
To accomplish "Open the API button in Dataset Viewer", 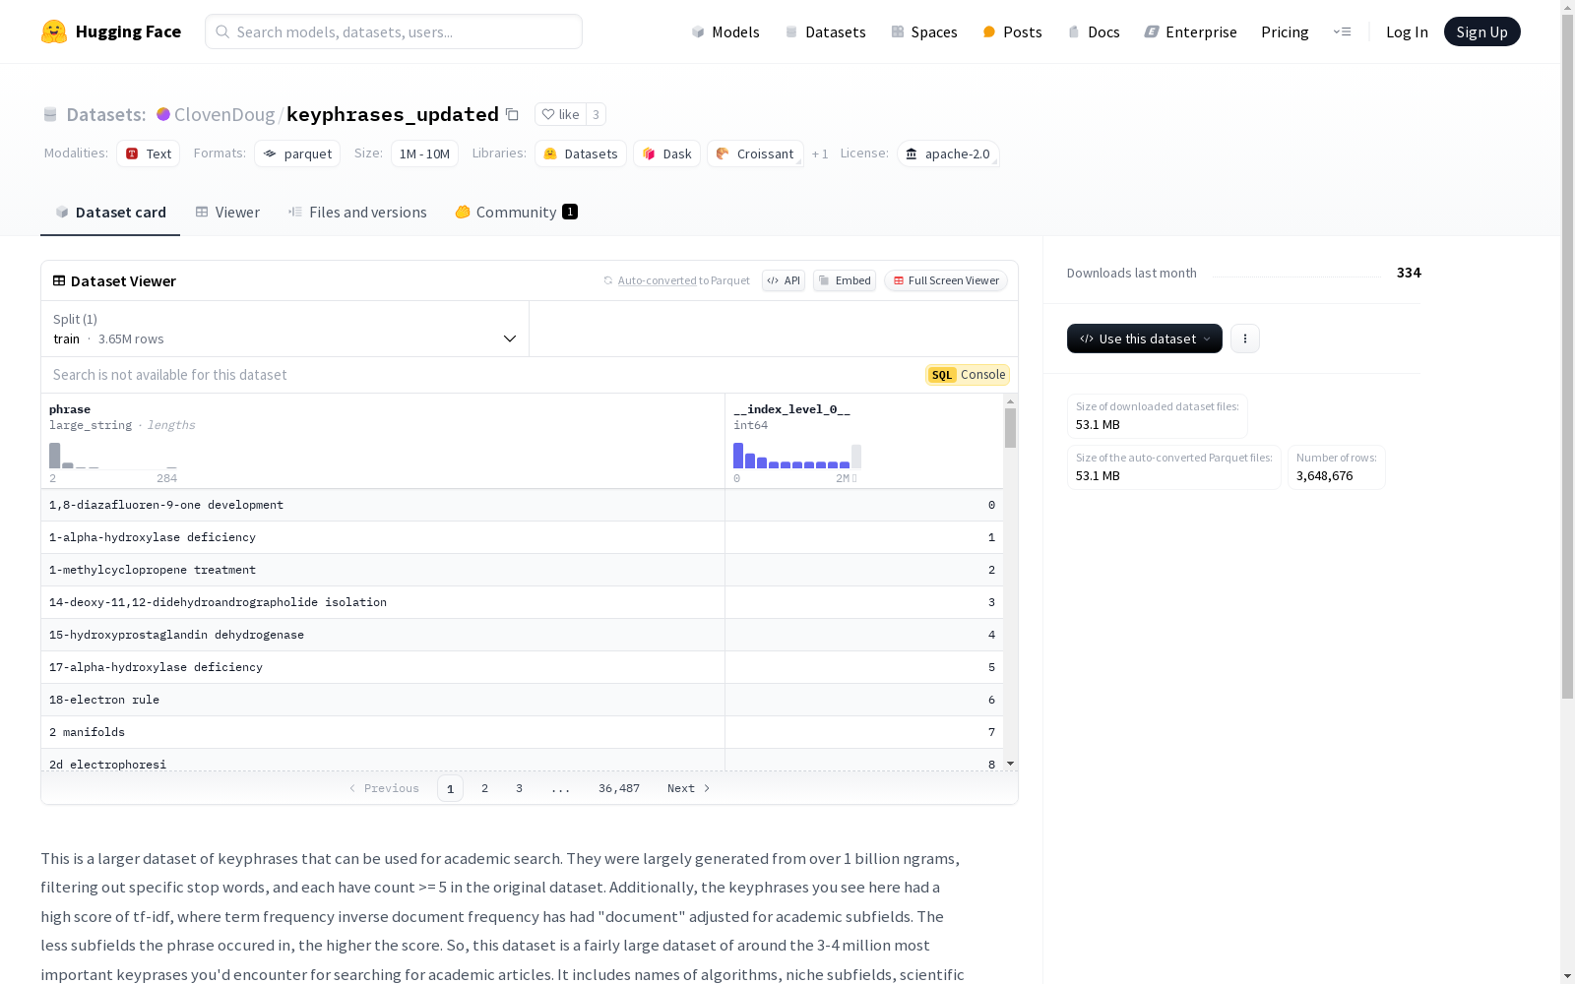I will 784,280.
